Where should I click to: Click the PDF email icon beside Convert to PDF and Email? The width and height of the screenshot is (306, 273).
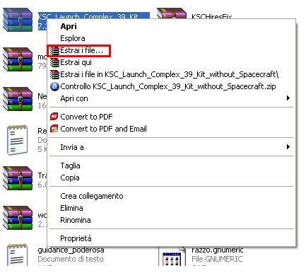coord(54,129)
